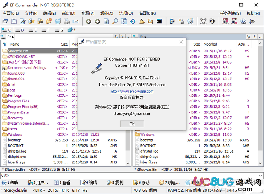Open the 任务列表(S) menu

[x=230, y=13]
